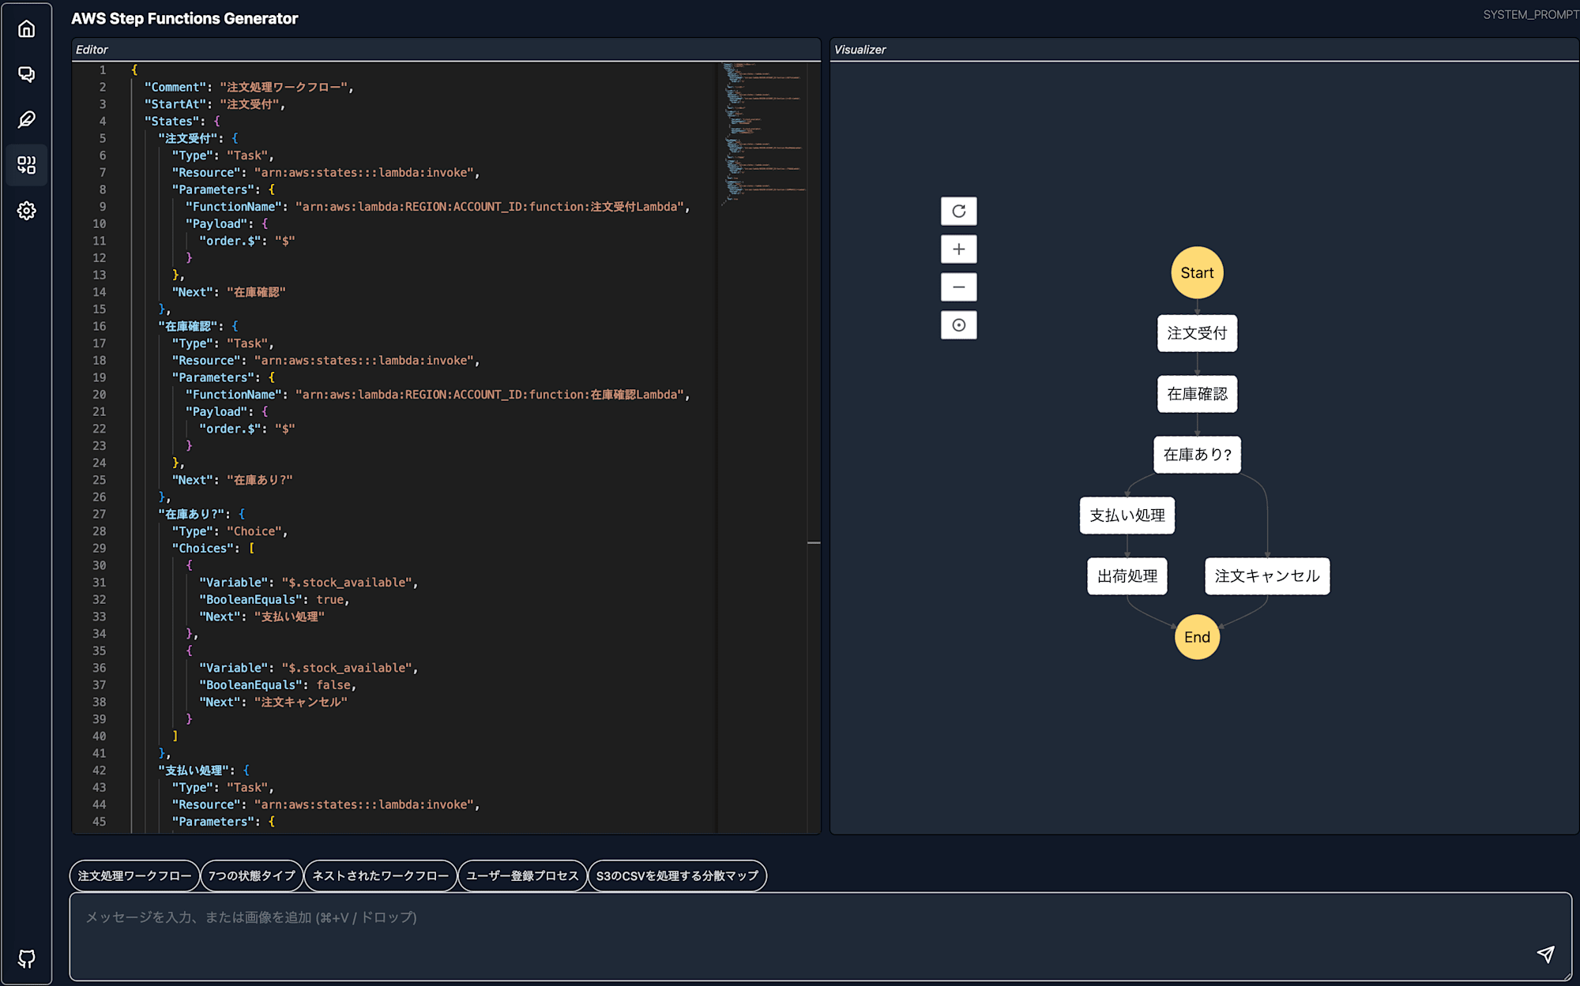Center the graph with target icon

click(958, 325)
